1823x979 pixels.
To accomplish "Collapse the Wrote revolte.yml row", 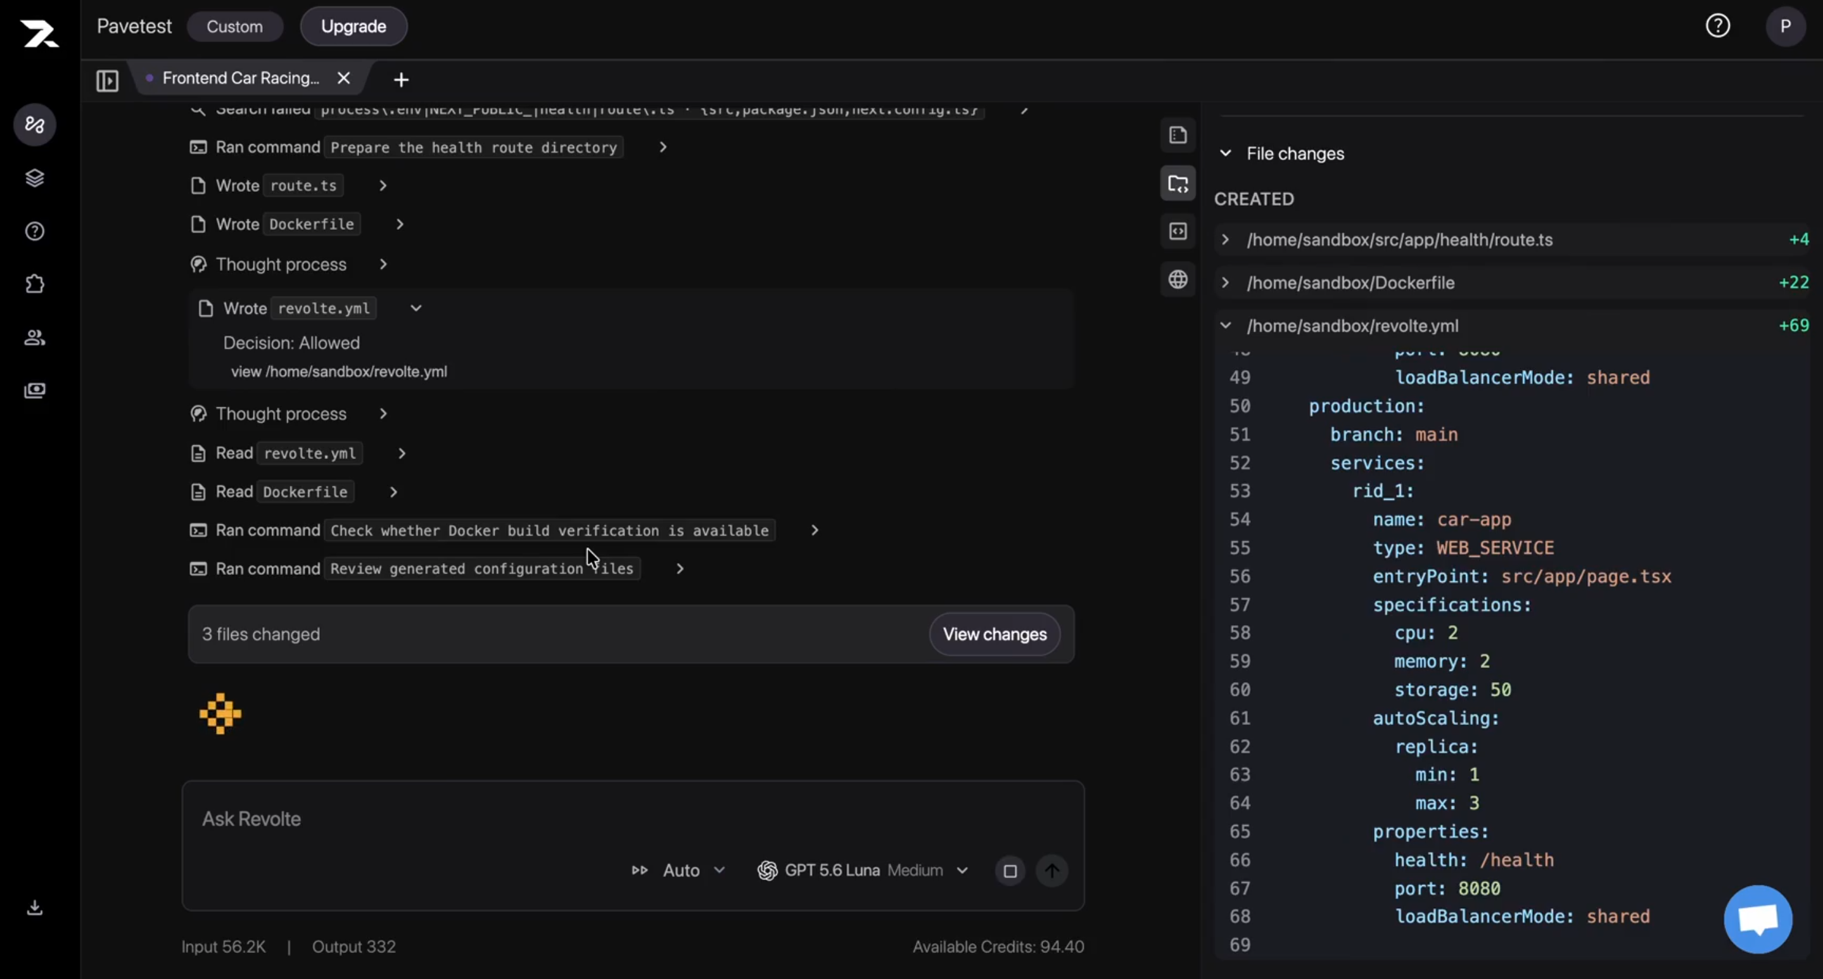I will click(x=416, y=308).
